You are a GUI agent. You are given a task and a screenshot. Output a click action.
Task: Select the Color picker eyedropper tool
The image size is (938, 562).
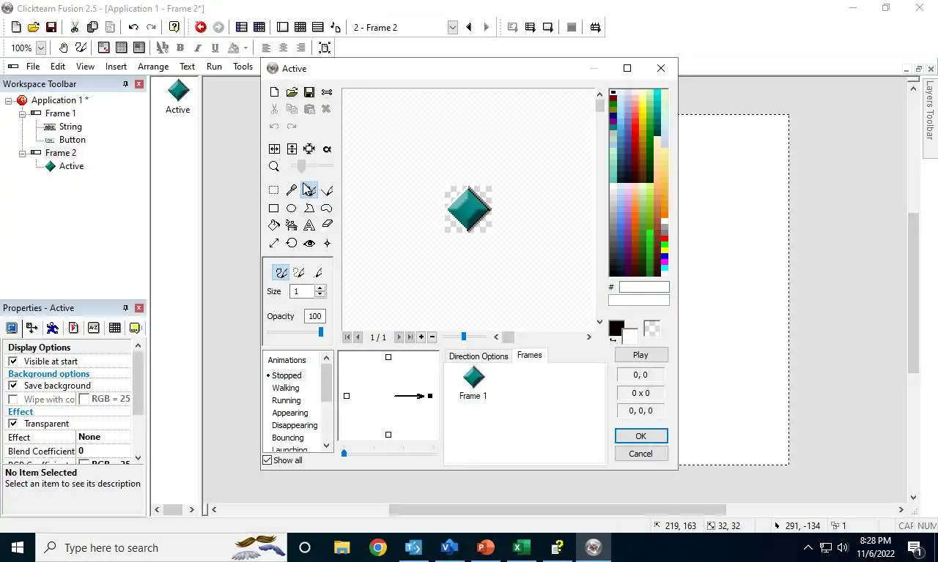coord(292,190)
